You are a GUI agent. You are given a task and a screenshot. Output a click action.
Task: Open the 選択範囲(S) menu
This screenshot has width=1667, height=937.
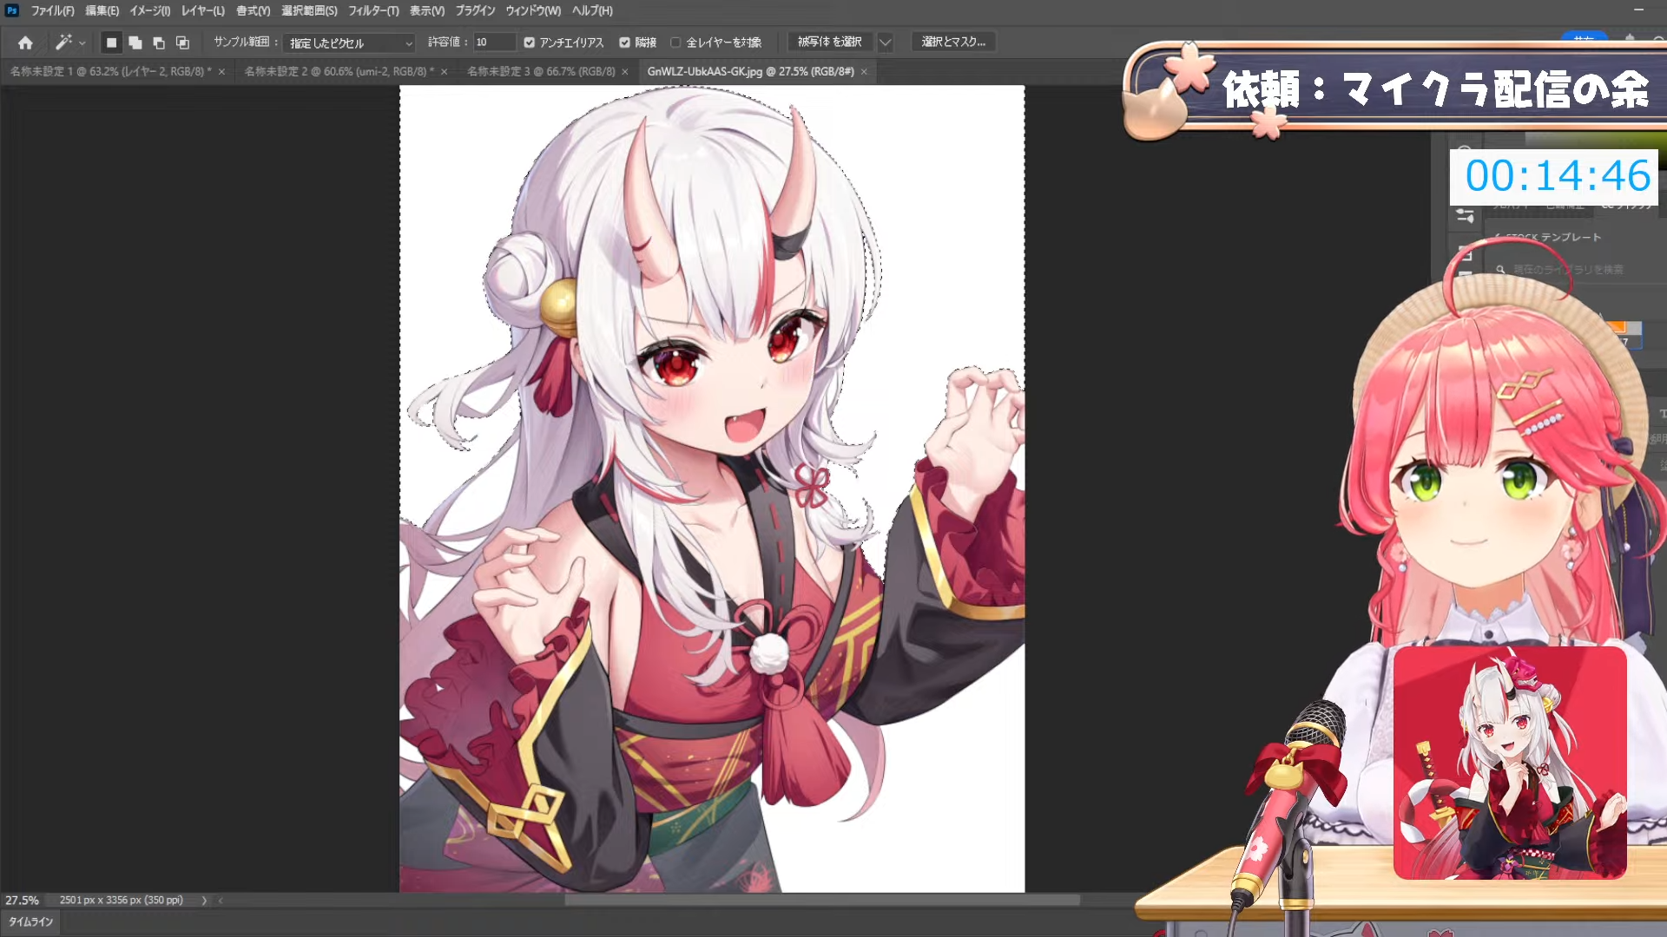[x=309, y=10]
